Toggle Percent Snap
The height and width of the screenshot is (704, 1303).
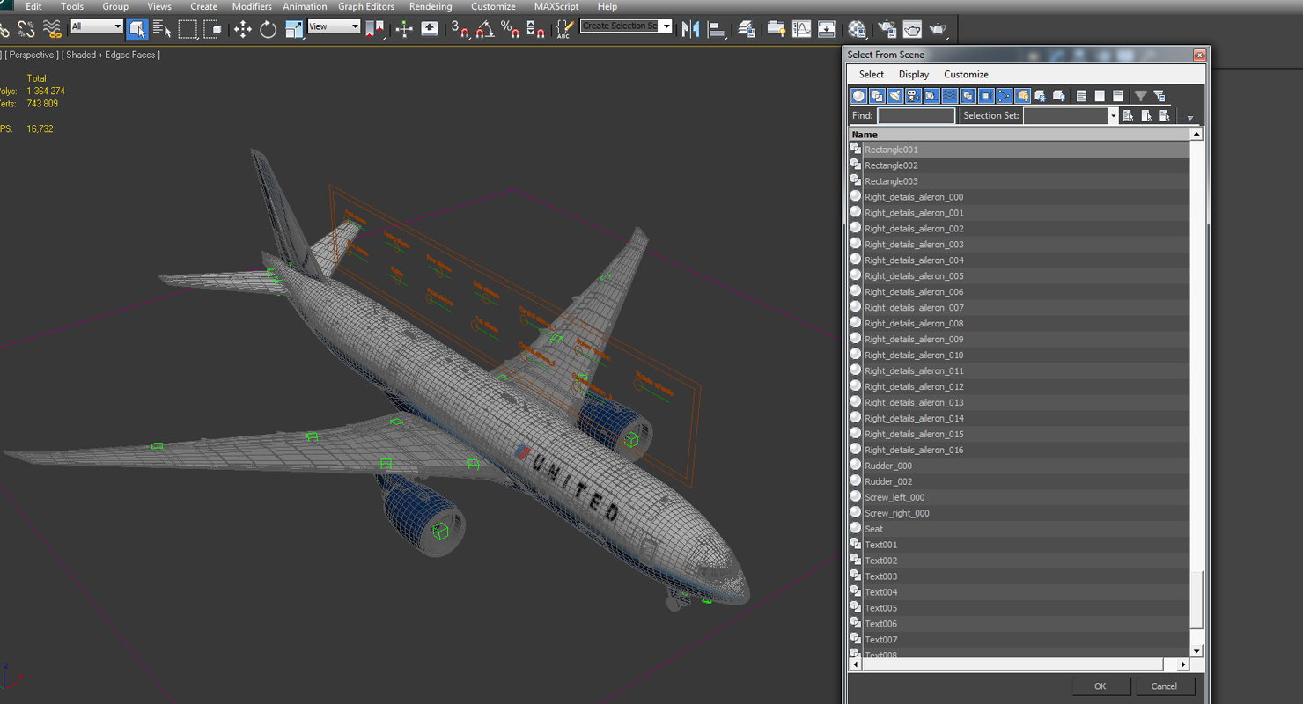tap(510, 29)
